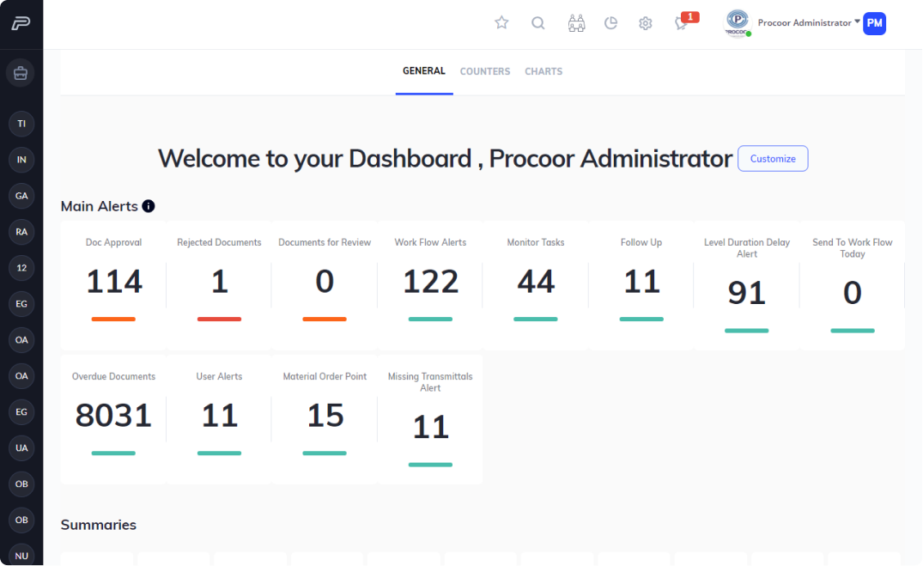The width and height of the screenshot is (923, 566).
Task: Click the orange bar under Rejected Documents
Action: click(x=219, y=319)
